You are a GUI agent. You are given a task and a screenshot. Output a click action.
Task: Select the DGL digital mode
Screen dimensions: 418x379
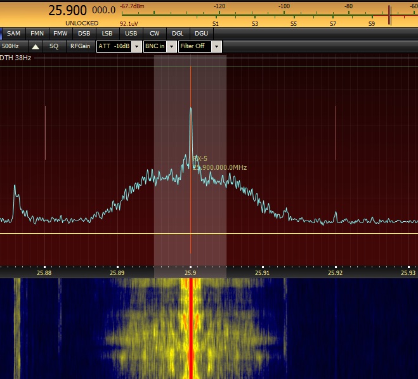point(178,34)
